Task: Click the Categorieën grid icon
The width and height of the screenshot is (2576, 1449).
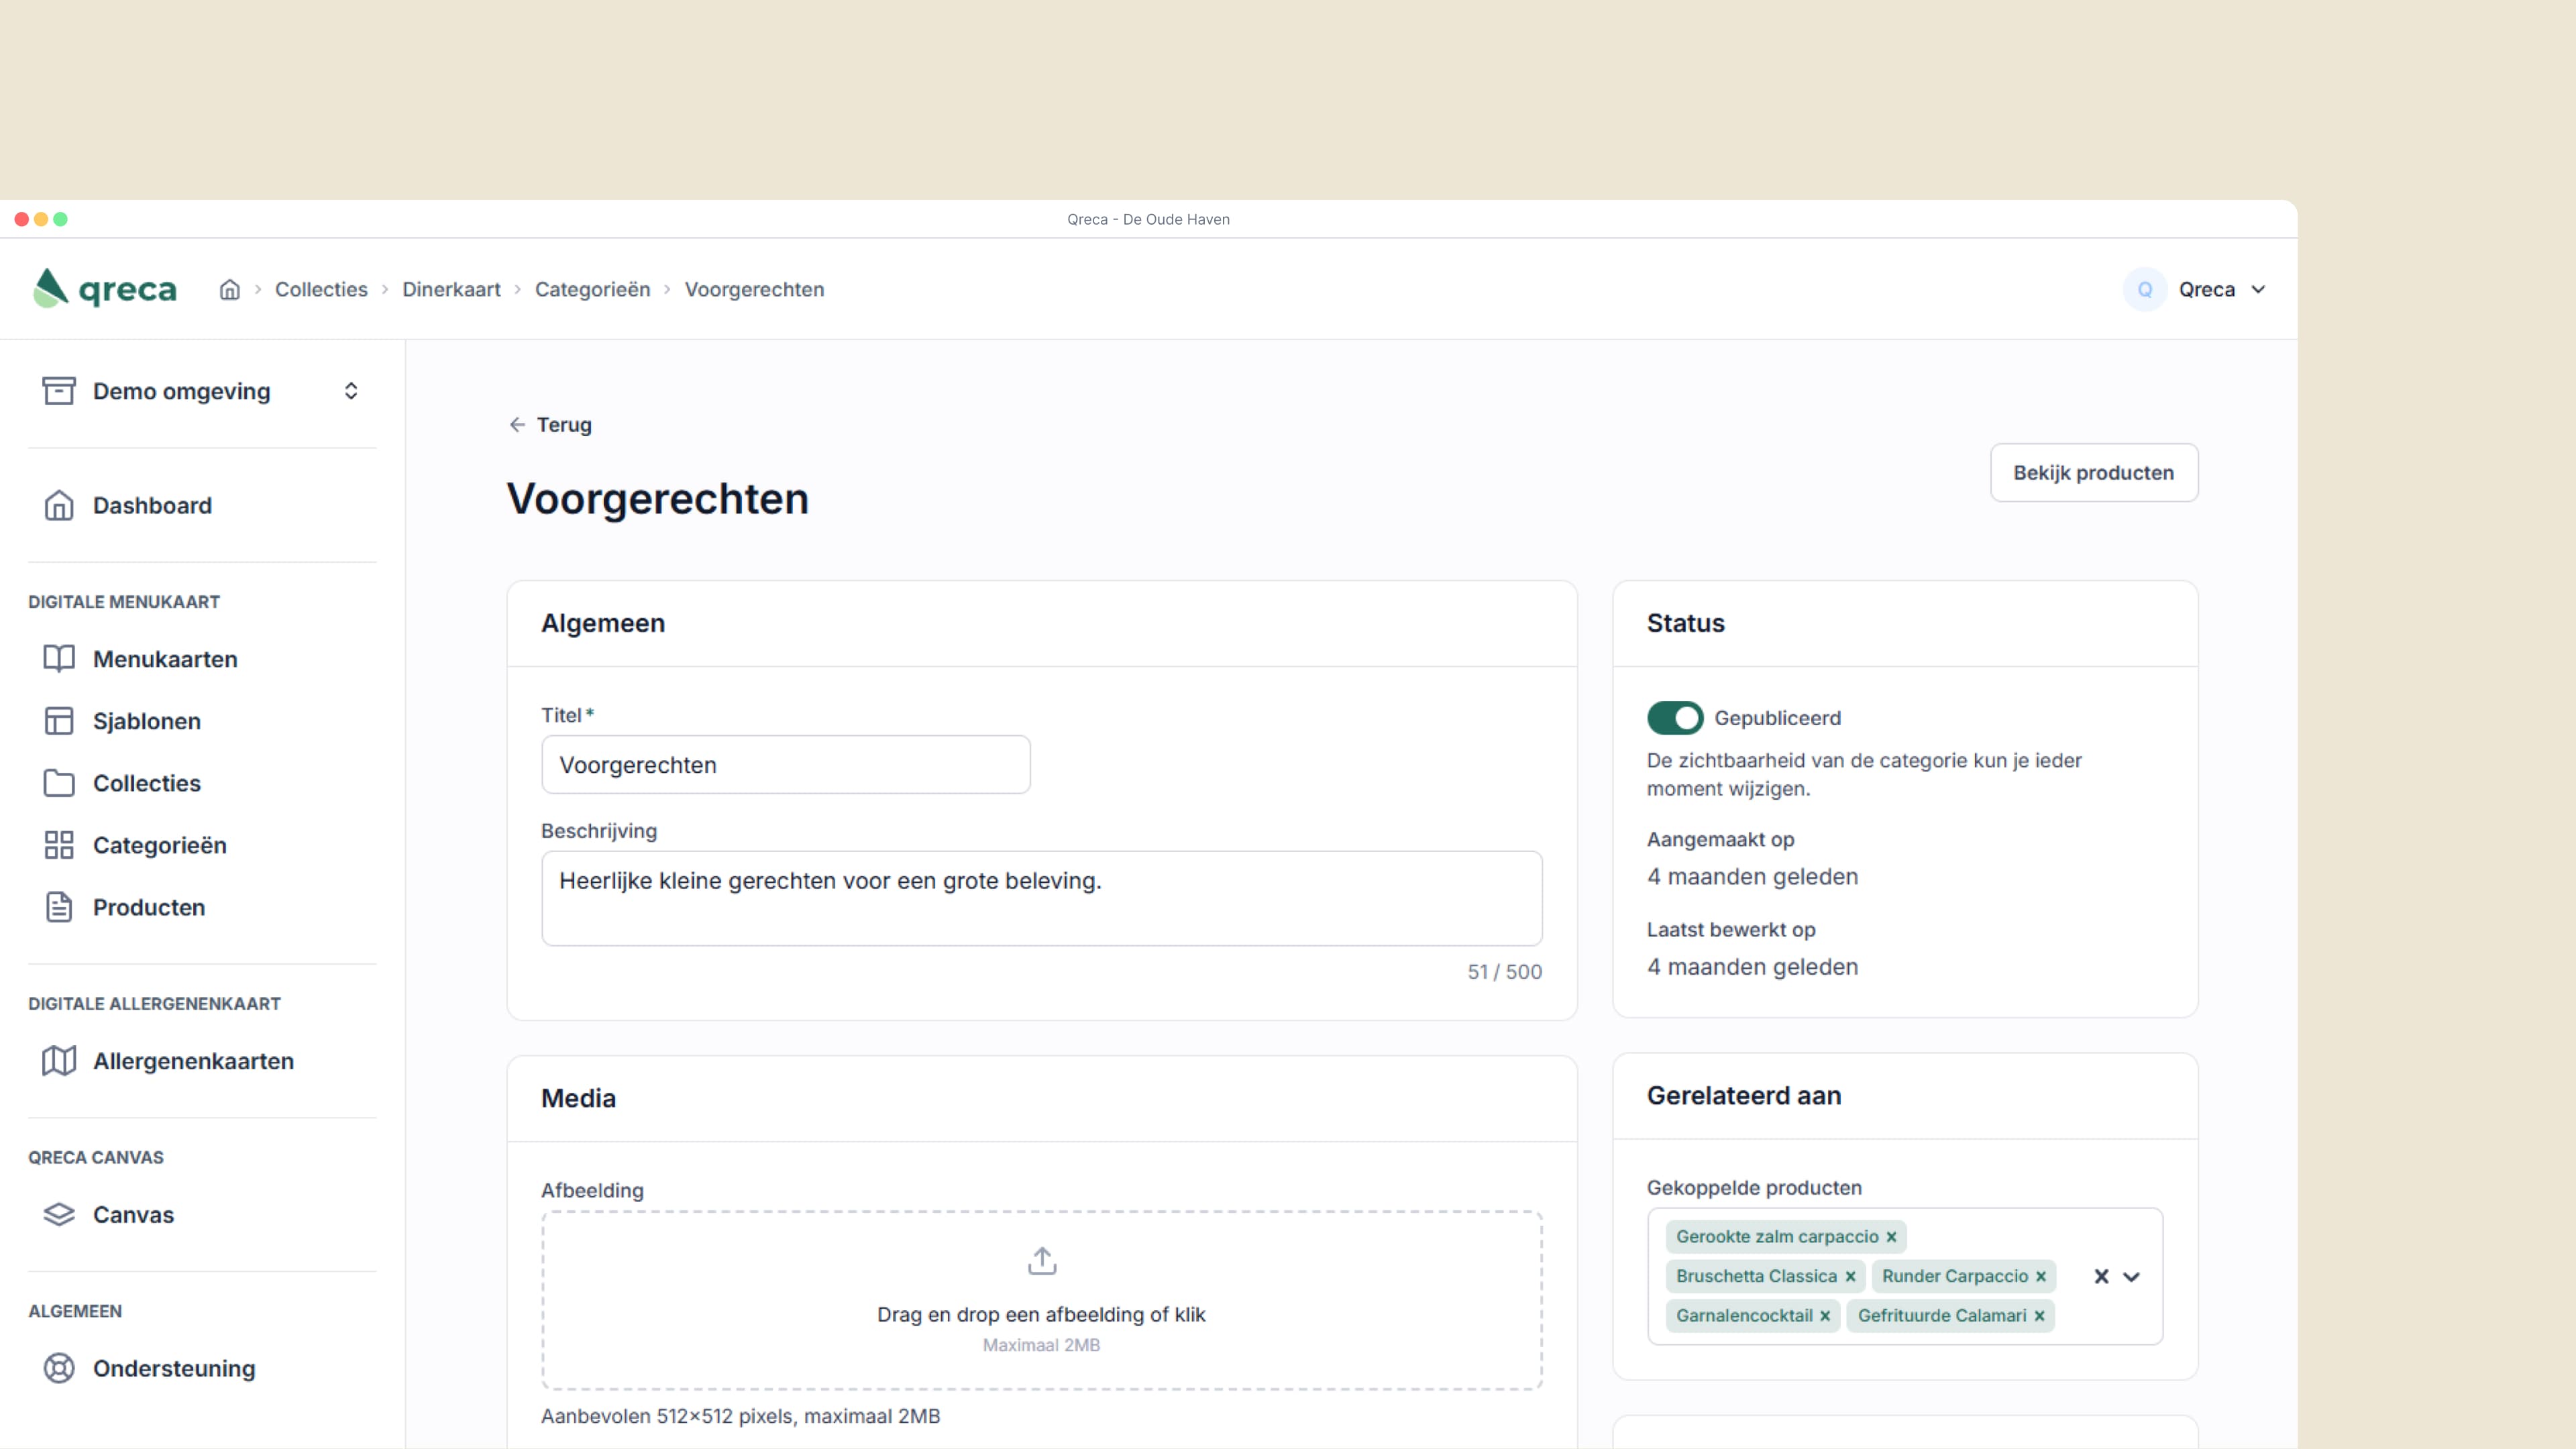Action: pyautogui.click(x=59, y=845)
